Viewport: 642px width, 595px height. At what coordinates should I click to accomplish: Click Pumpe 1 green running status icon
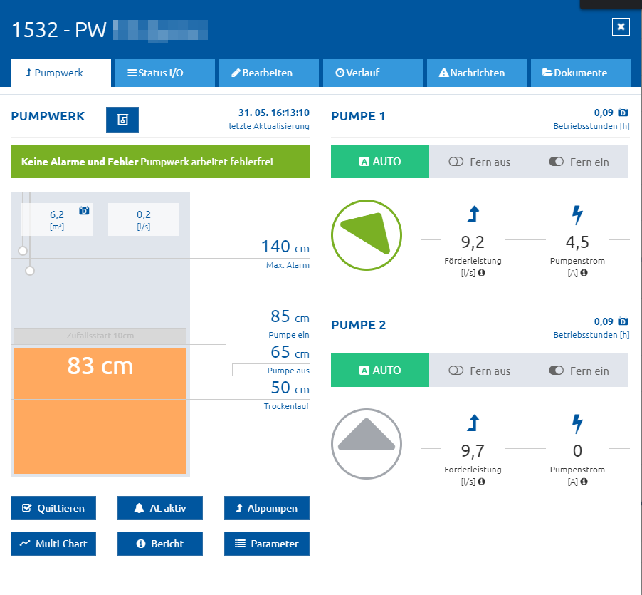click(x=367, y=235)
